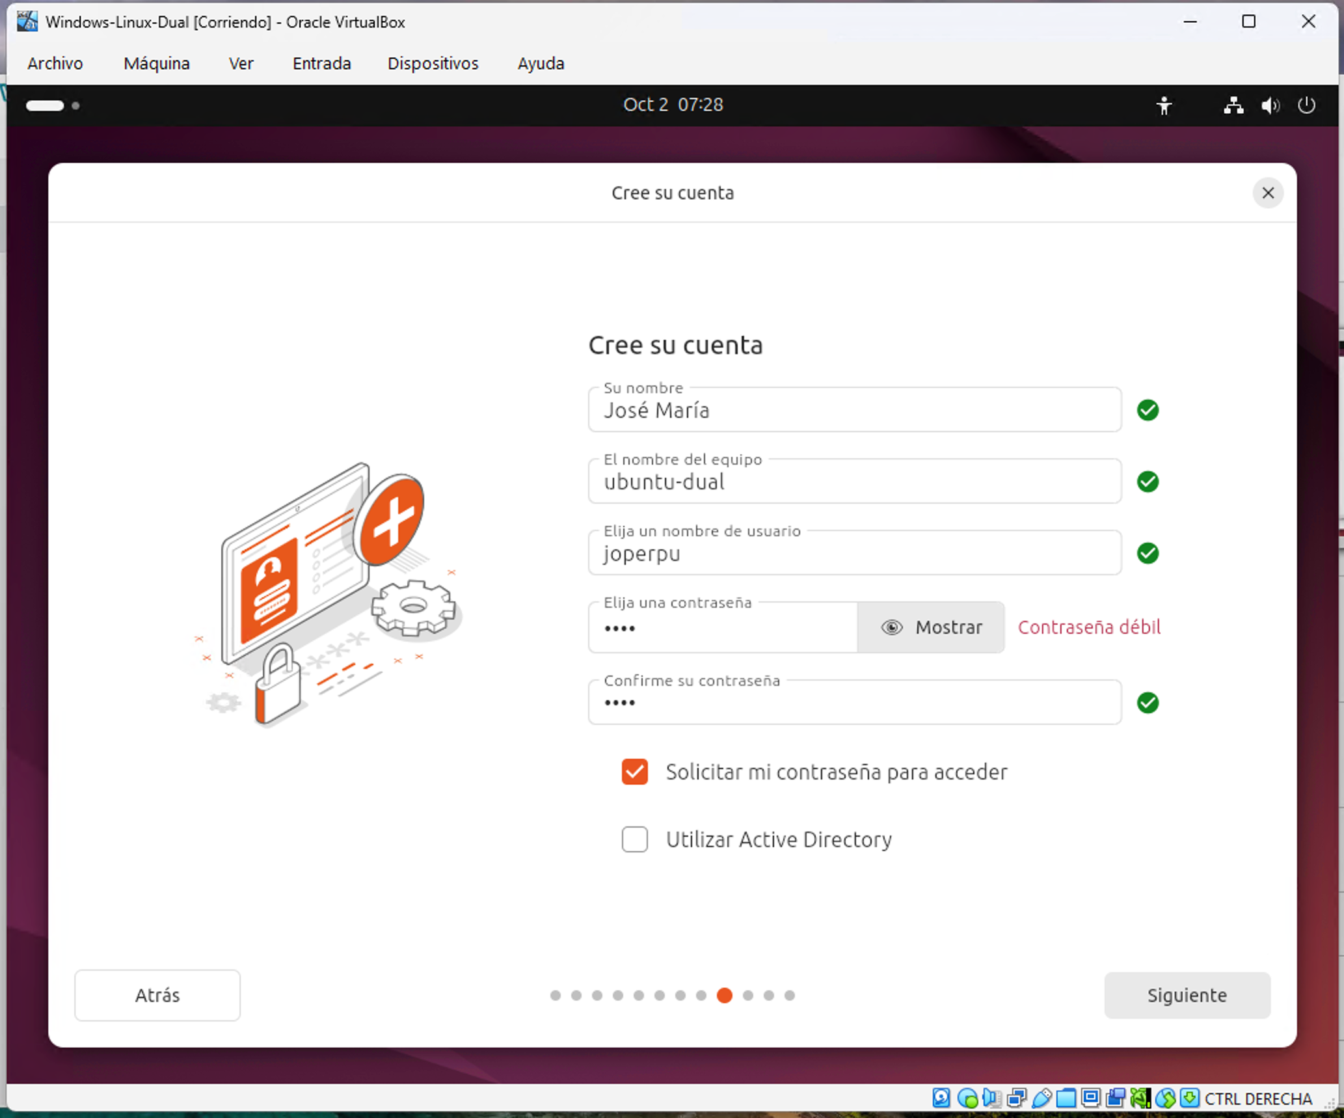Open the Dispositivos menu
This screenshot has height=1118, width=1344.
[x=433, y=63]
